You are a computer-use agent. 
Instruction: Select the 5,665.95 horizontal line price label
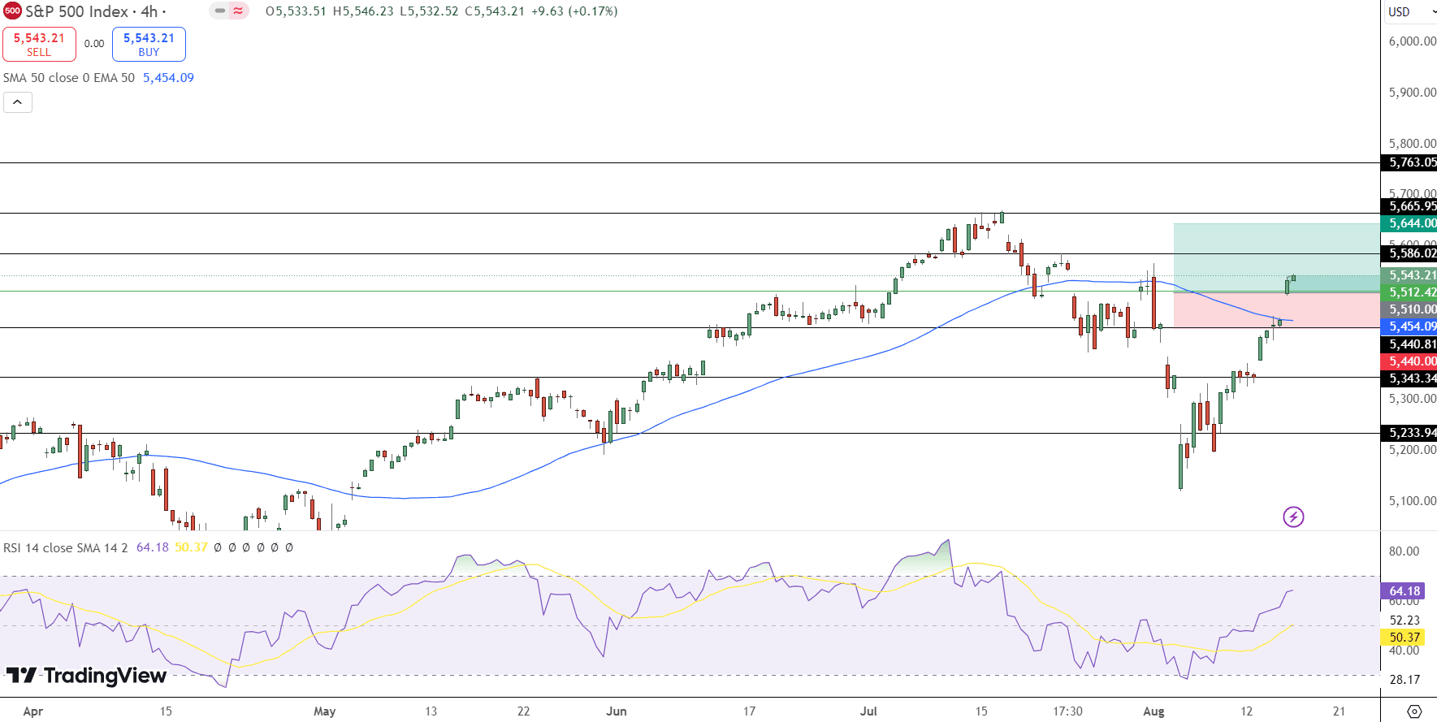(1409, 206)
